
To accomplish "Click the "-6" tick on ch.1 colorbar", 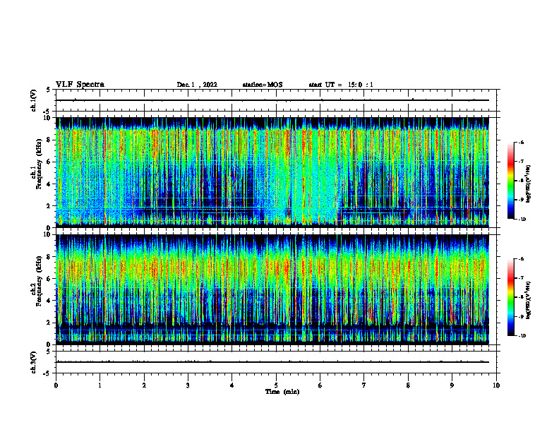I will (x=521, y=142).
